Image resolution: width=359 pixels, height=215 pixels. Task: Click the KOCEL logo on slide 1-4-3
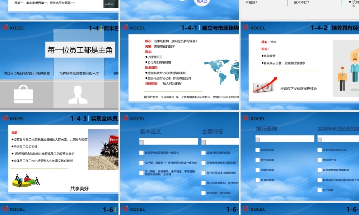(14, 118)
